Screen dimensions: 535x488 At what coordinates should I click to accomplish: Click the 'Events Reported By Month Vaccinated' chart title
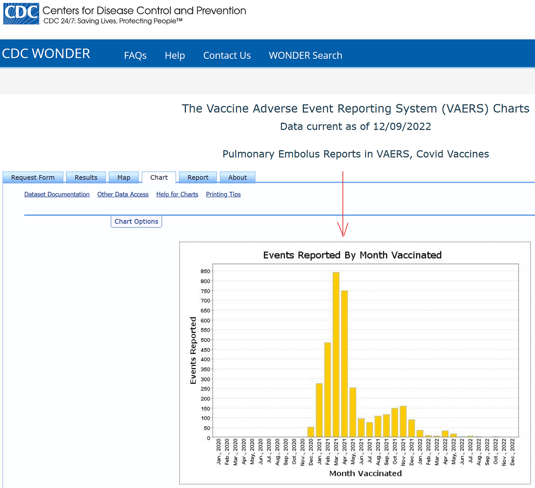pos(352,255)
